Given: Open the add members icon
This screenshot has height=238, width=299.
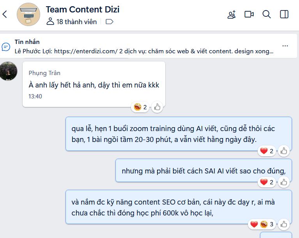Looking at the screenshot, I should pyautogui.click(x=232, y=14).
